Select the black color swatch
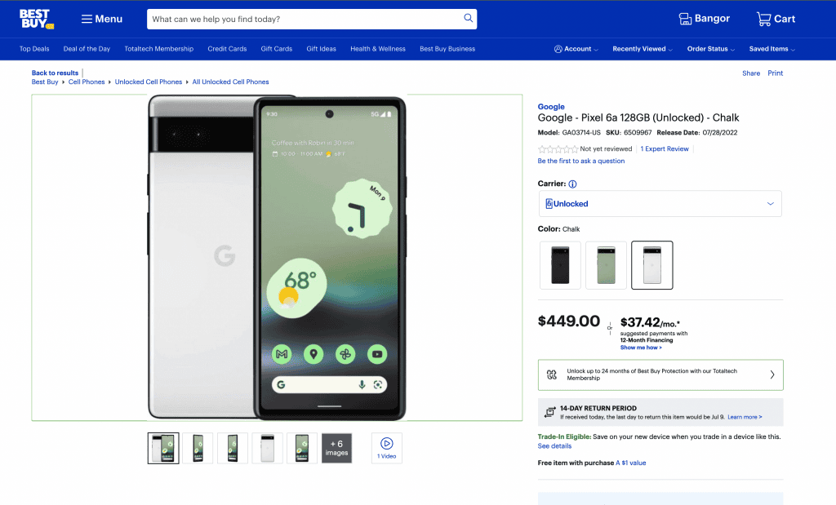The image size is (836, 505). [560, 265]
